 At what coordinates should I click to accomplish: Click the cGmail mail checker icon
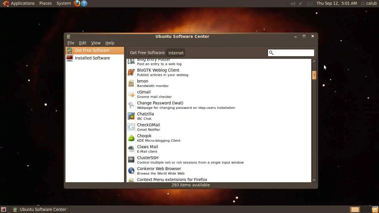pos(131,94)
